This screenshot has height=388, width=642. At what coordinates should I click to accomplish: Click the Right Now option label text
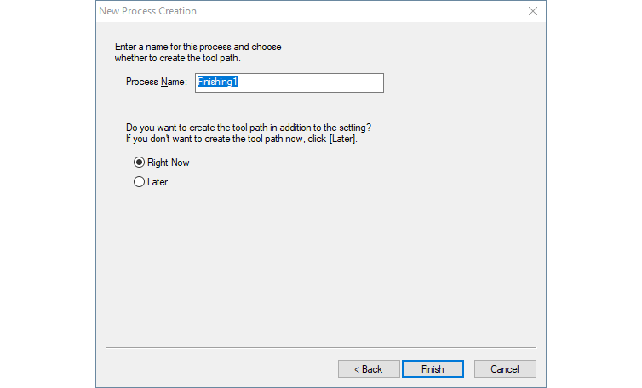click(x=169, y=163)
